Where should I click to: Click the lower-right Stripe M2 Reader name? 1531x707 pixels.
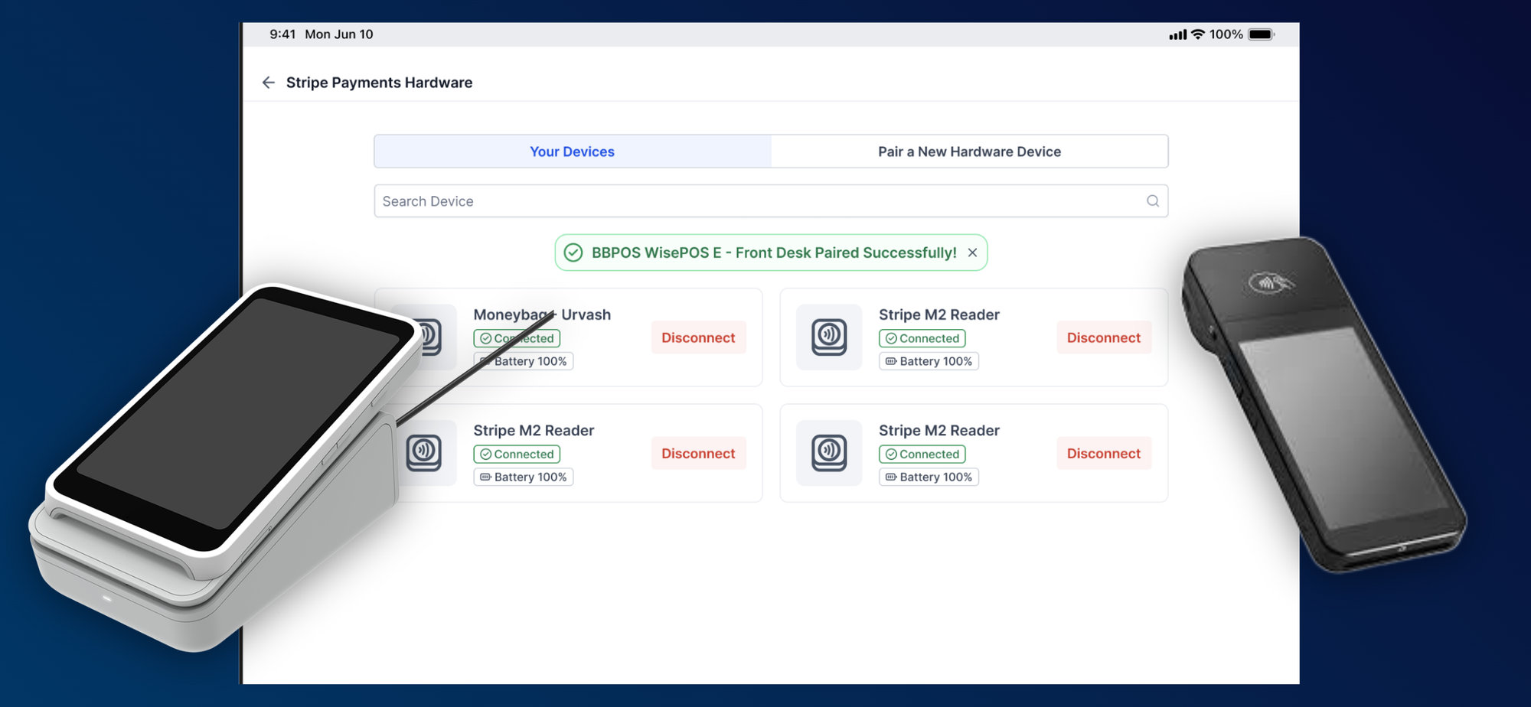939,430
